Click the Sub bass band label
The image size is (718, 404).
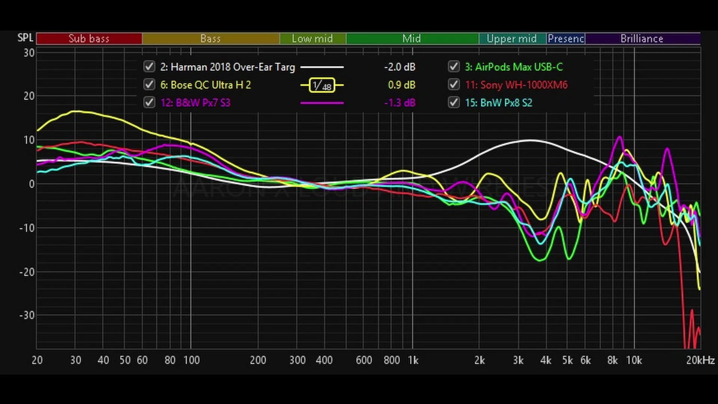89,39
